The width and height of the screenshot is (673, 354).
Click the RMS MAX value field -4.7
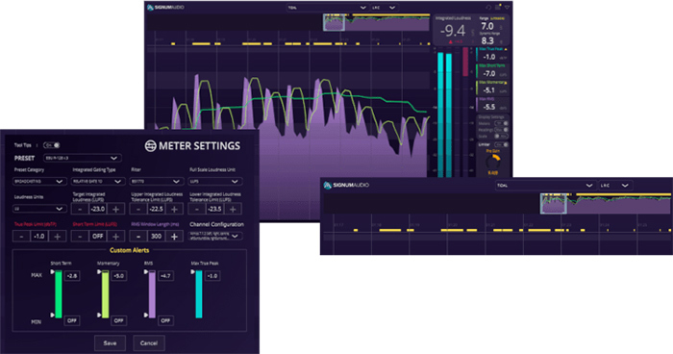click(x=165, y=276)
